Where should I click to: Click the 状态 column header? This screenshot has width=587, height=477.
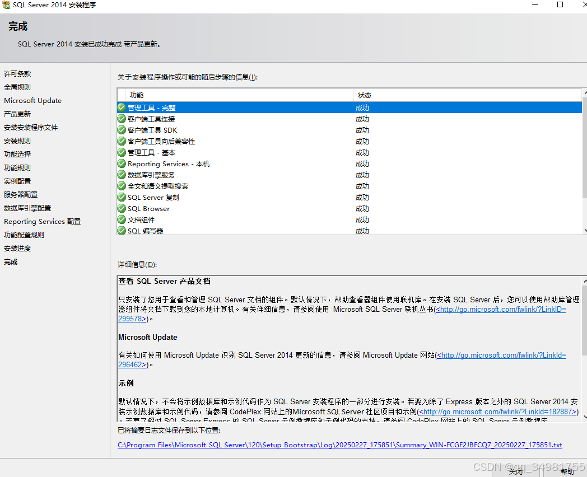click(364, 95)
